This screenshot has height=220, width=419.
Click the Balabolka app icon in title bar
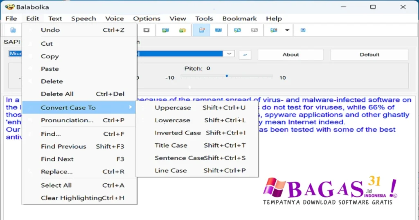point(10,7)
